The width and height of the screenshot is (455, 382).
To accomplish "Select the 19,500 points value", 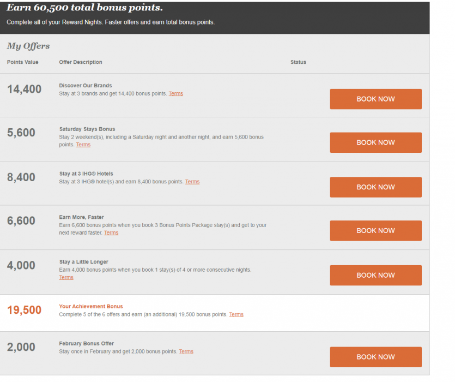I will (x=25, y=310).
